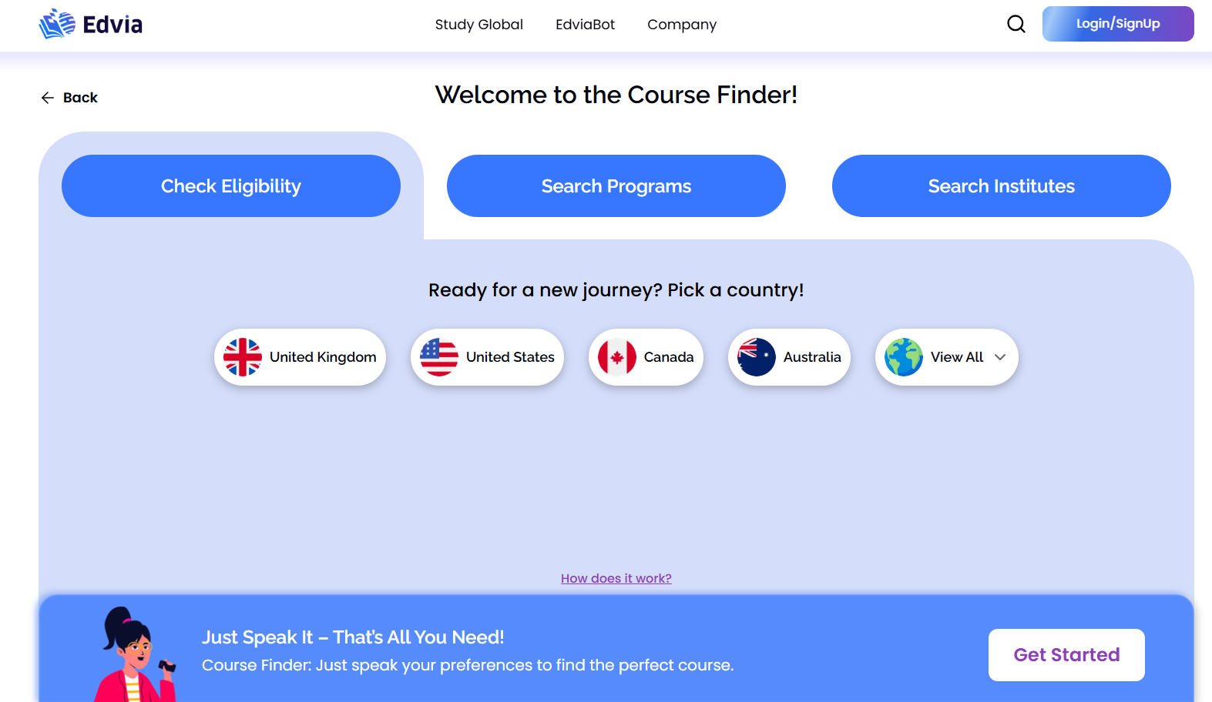
Task: Open the Company menu
Action: point(681,24)
